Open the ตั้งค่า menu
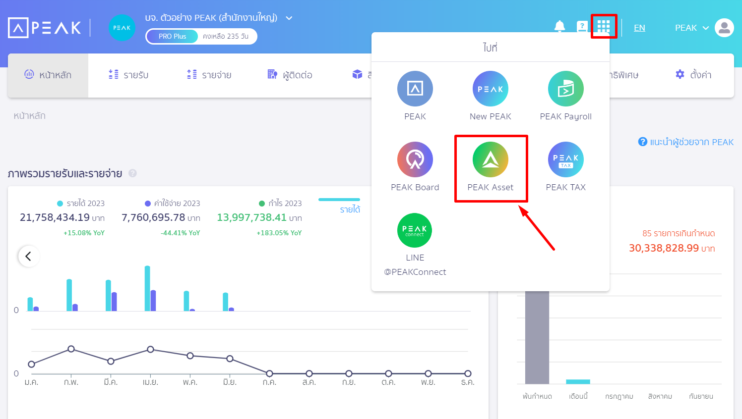 (x=693, y=75)
